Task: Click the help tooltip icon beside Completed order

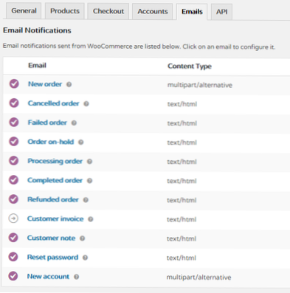Action: (89, 181)
